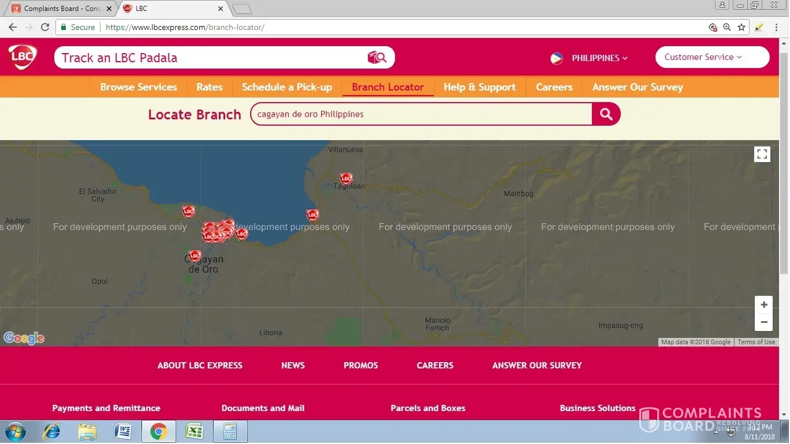
Task: Click the LBC logo in header
Action: (x=23, y=57)
